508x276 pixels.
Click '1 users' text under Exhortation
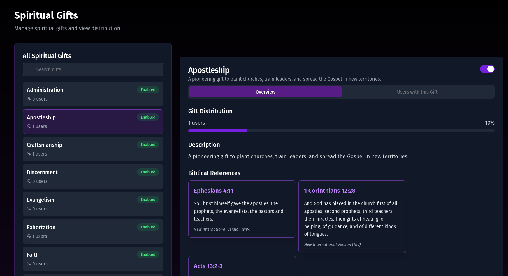40,236
